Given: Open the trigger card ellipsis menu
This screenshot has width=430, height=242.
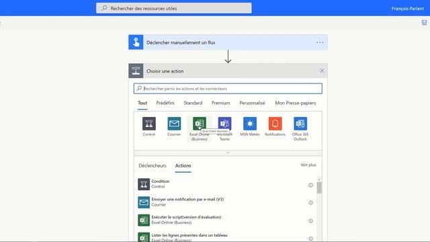Looking at the screenshot, I should click(x=320, y=42).
